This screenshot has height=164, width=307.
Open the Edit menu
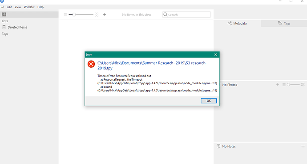coord(9,7)
